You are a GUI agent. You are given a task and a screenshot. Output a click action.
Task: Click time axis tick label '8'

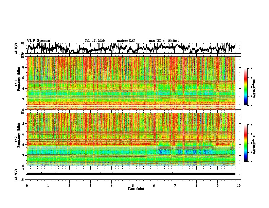pos(196,186)
